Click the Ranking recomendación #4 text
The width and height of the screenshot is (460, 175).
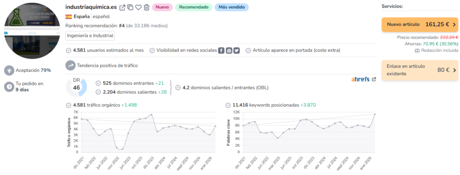pyautogui.click(x=116, y=26)
